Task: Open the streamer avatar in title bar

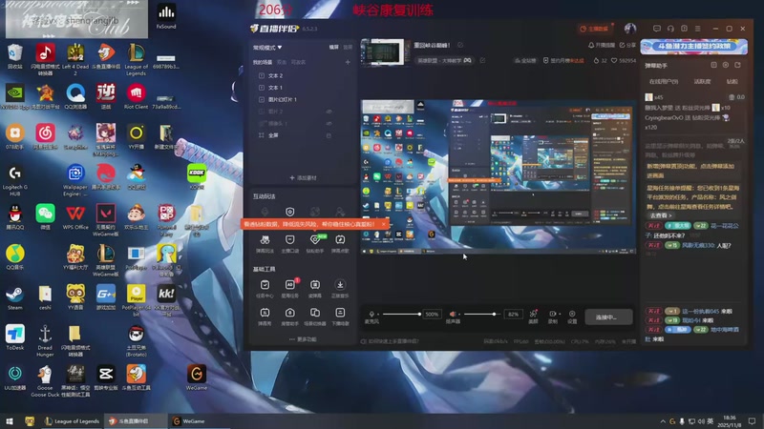Action: (x=630, y=29)
